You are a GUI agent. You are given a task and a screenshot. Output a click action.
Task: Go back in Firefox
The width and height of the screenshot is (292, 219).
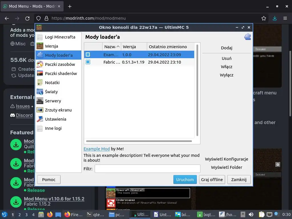pyautogui.click(x=7, y=18)
